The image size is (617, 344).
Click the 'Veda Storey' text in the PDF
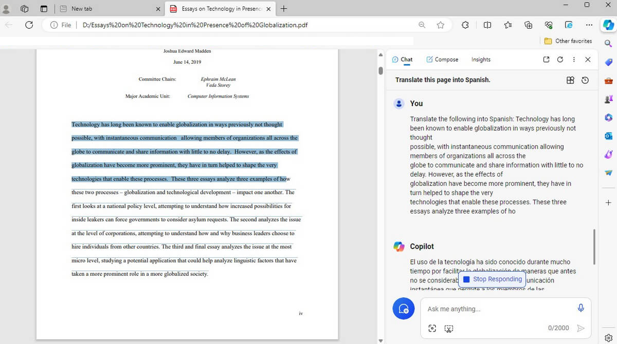point(218,85)
